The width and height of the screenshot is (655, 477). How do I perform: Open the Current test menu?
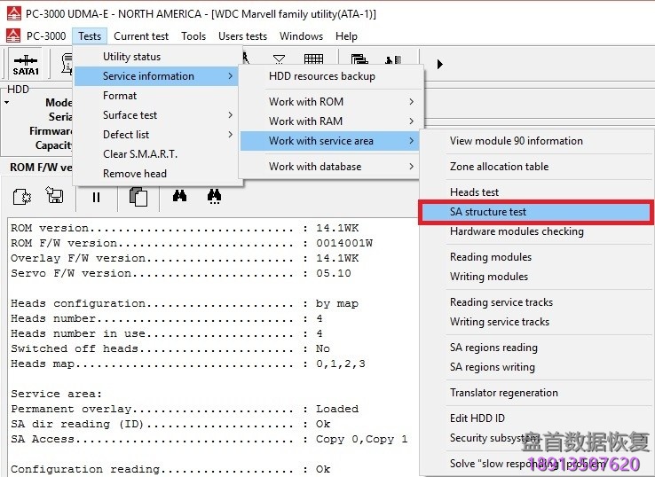click(141, 36)
